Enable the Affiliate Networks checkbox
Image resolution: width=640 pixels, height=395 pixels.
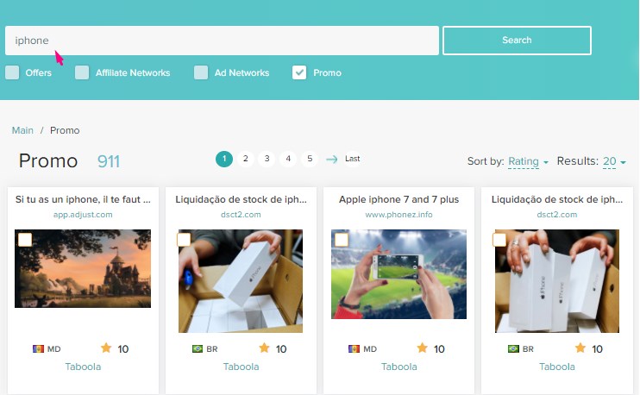(x=82, y=72)
